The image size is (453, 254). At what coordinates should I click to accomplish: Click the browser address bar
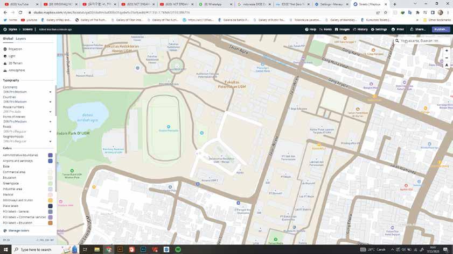tap(202, 13)
